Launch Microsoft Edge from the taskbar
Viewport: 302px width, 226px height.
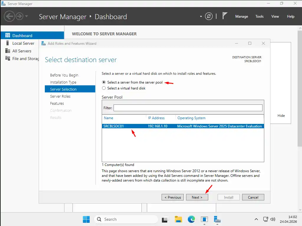point(191,219)
